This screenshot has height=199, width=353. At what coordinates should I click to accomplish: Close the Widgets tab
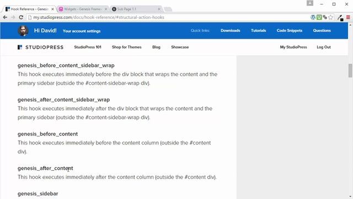point(106,9)
